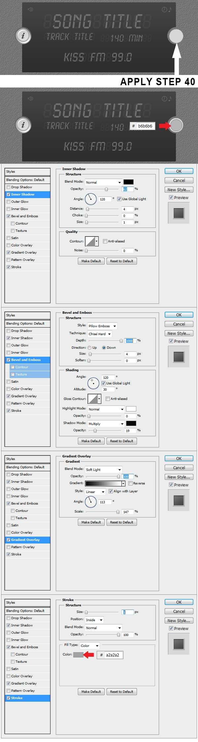Open the Blend Mode dropdown showing Soft Light
Viewport: 198px width, 742px height.
tap(104, 470)
